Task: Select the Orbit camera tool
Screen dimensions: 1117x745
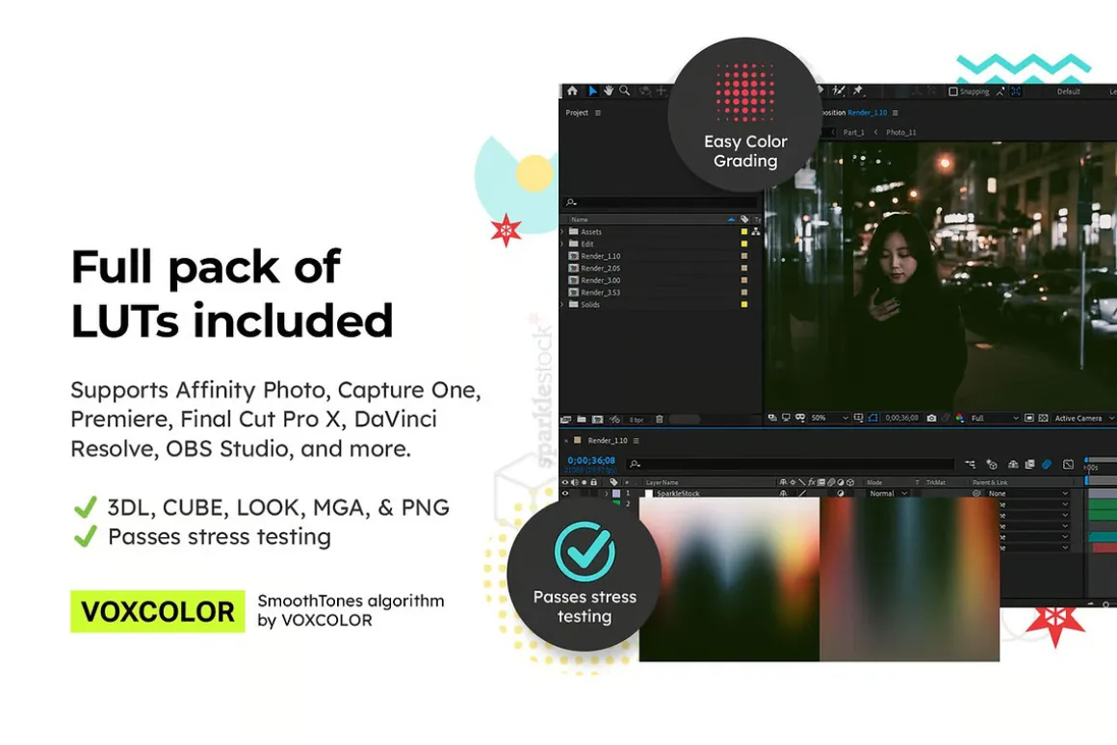Action: click(x=645, y=91)
